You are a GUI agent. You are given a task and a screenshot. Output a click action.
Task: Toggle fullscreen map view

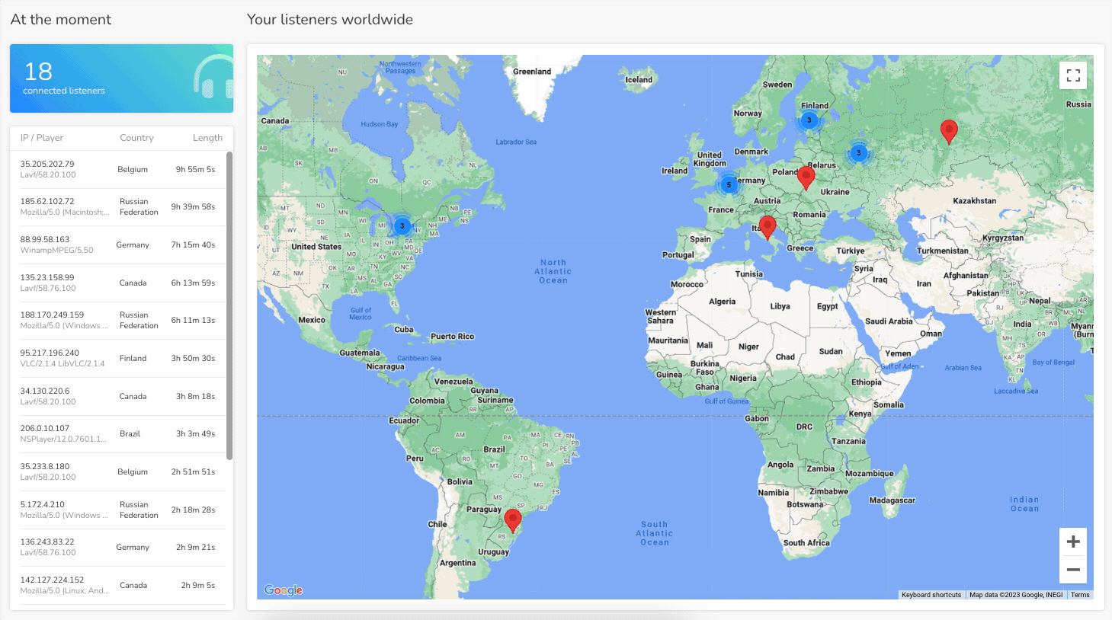coord(1073,75)
